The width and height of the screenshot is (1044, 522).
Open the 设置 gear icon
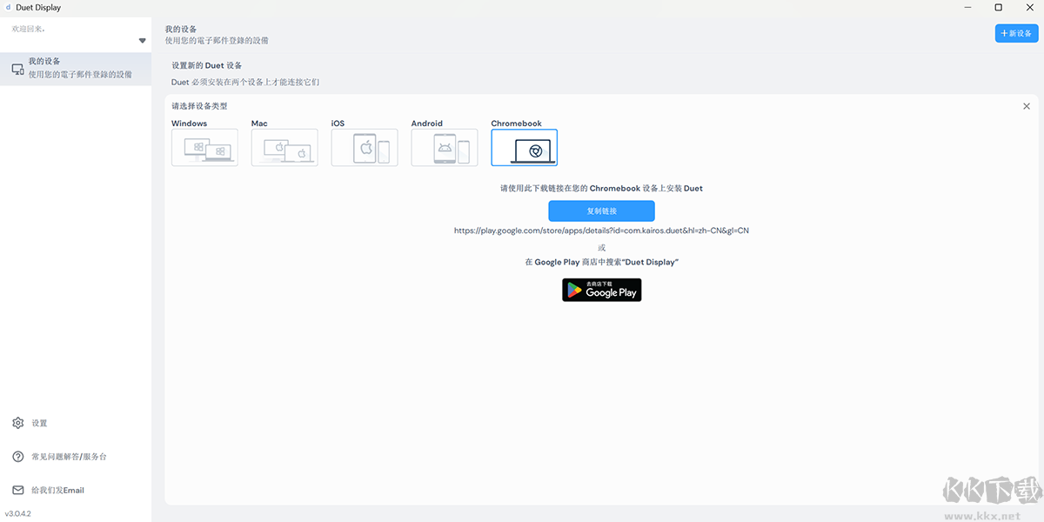coord(17,423)
